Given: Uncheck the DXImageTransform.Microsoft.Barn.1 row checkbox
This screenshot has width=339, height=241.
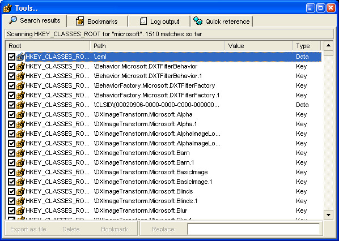Looking at the screenshot, I should tap(11, 163).
